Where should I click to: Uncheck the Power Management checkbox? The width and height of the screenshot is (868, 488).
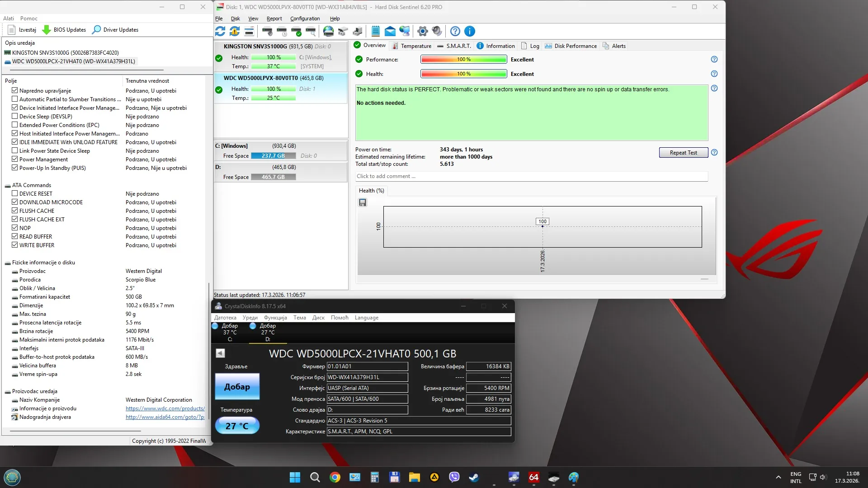[14, 159]
